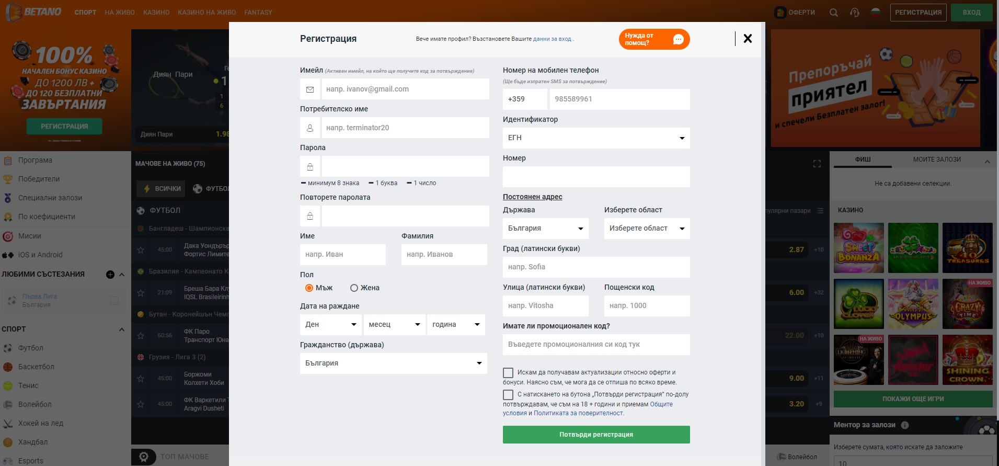The image size is (999, 466).
Task: Click the search magnifier icon in header
Action: coord(833,13)
